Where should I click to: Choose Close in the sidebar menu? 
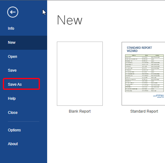tap(13, 113)
